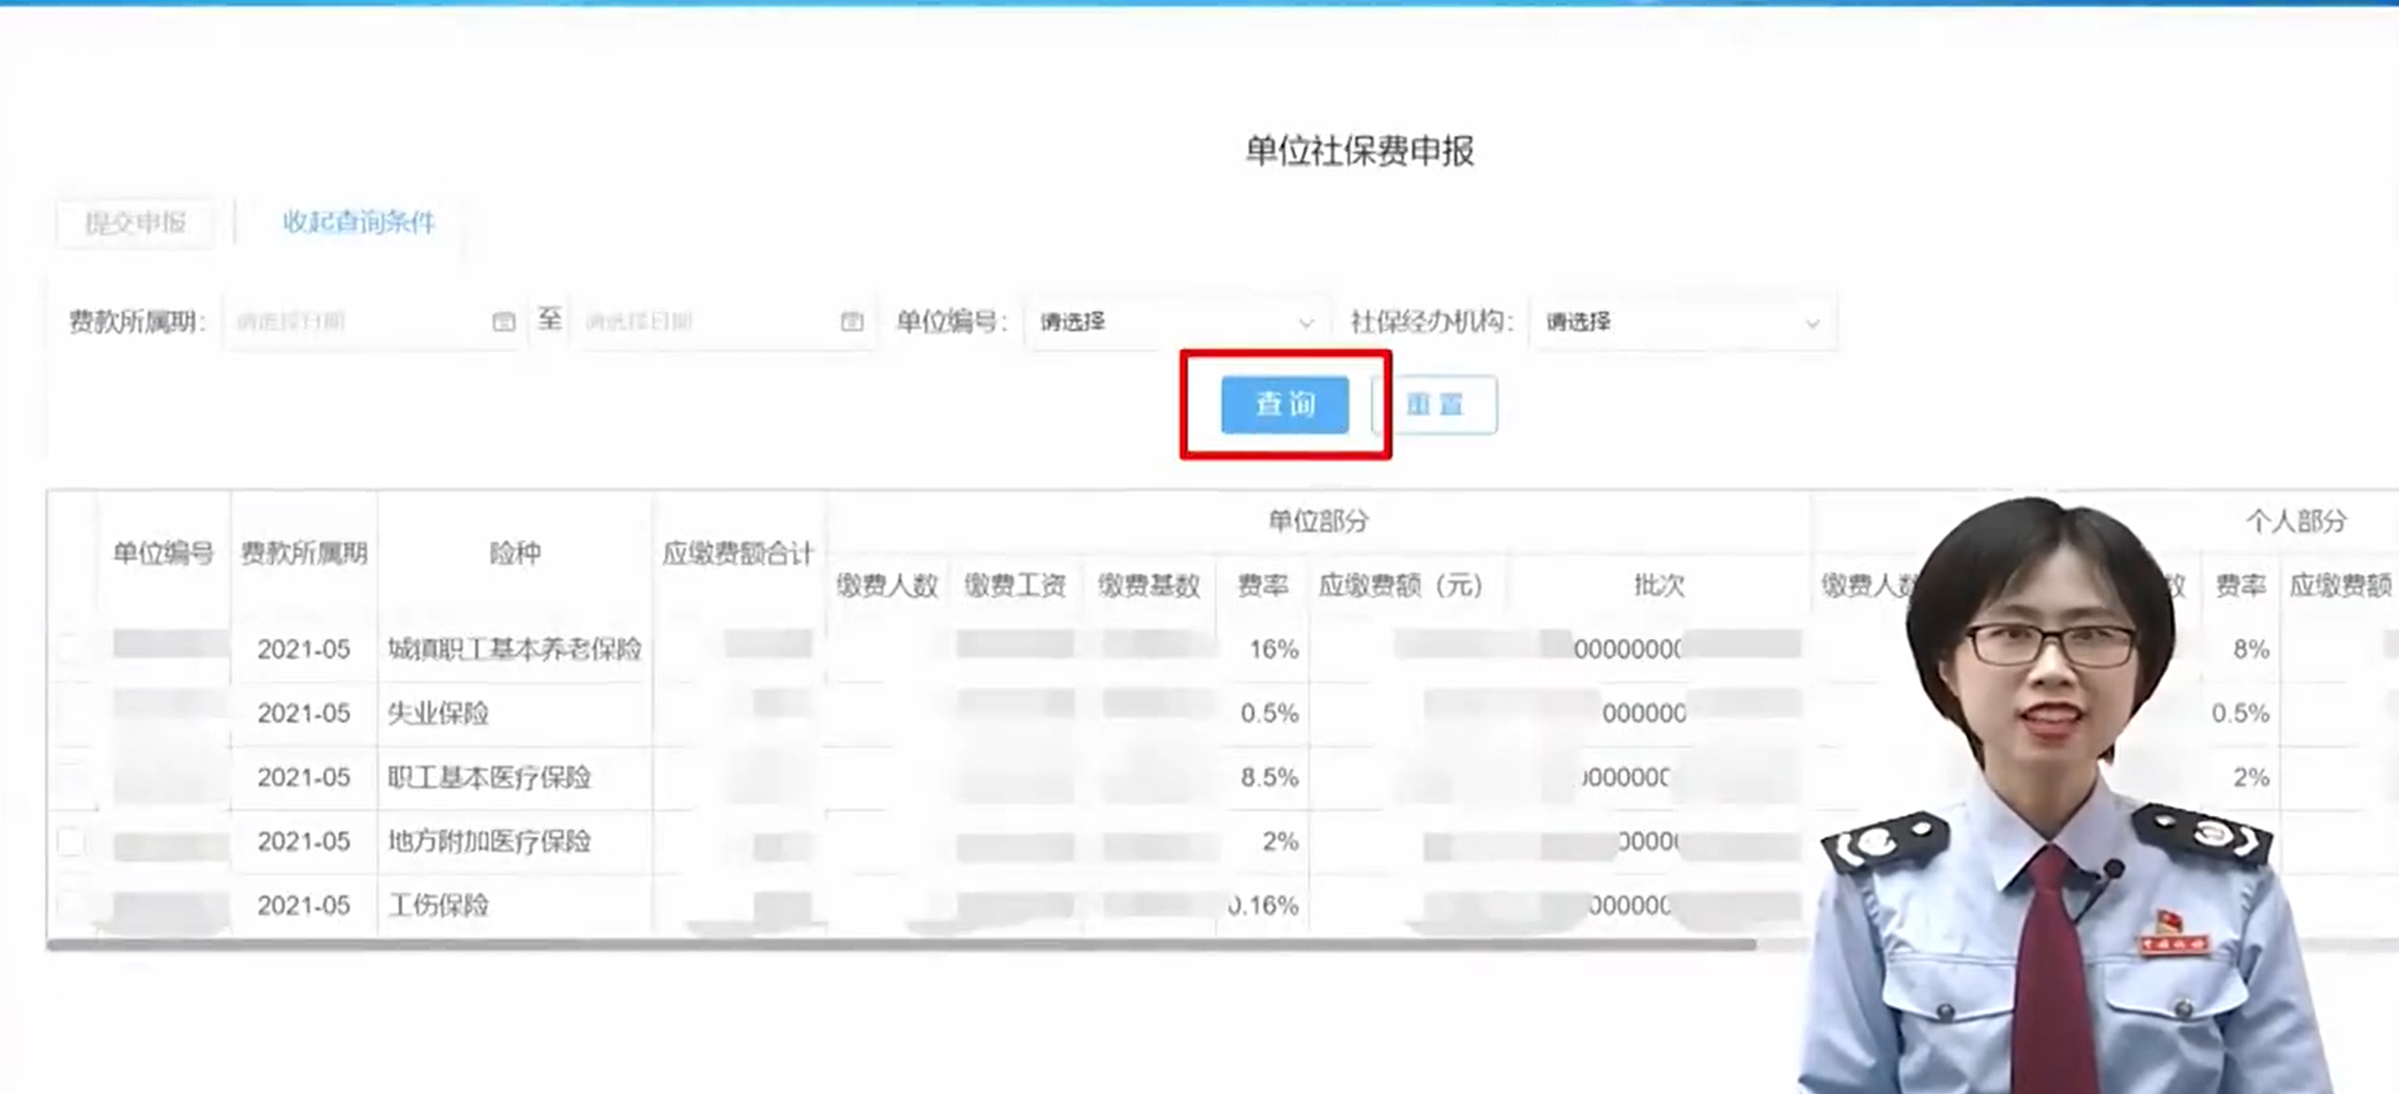Click the 费款所属期 start date input
This screenshot has height=1094, width=2399.
372,322
